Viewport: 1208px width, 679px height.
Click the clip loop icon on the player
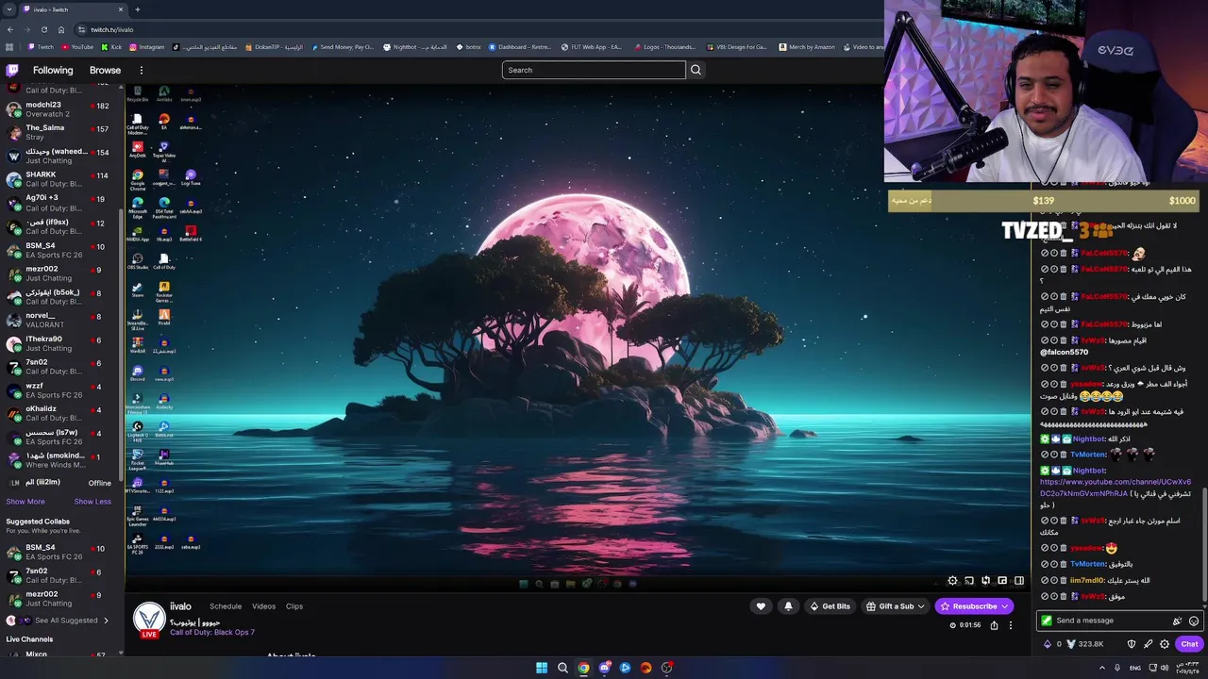985,581
